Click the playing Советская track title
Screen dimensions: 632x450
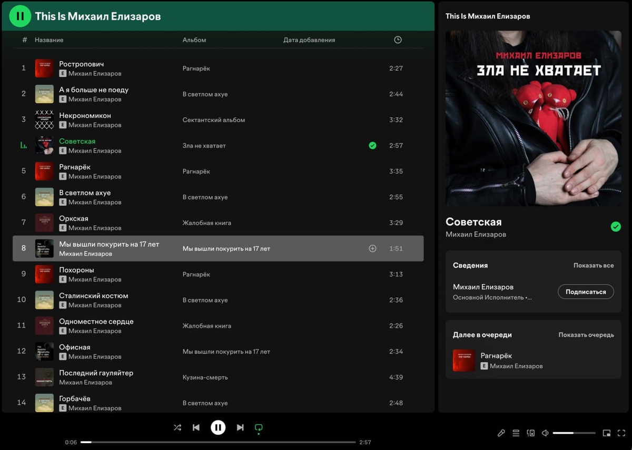pyautogui.click(x=77, y=141)
